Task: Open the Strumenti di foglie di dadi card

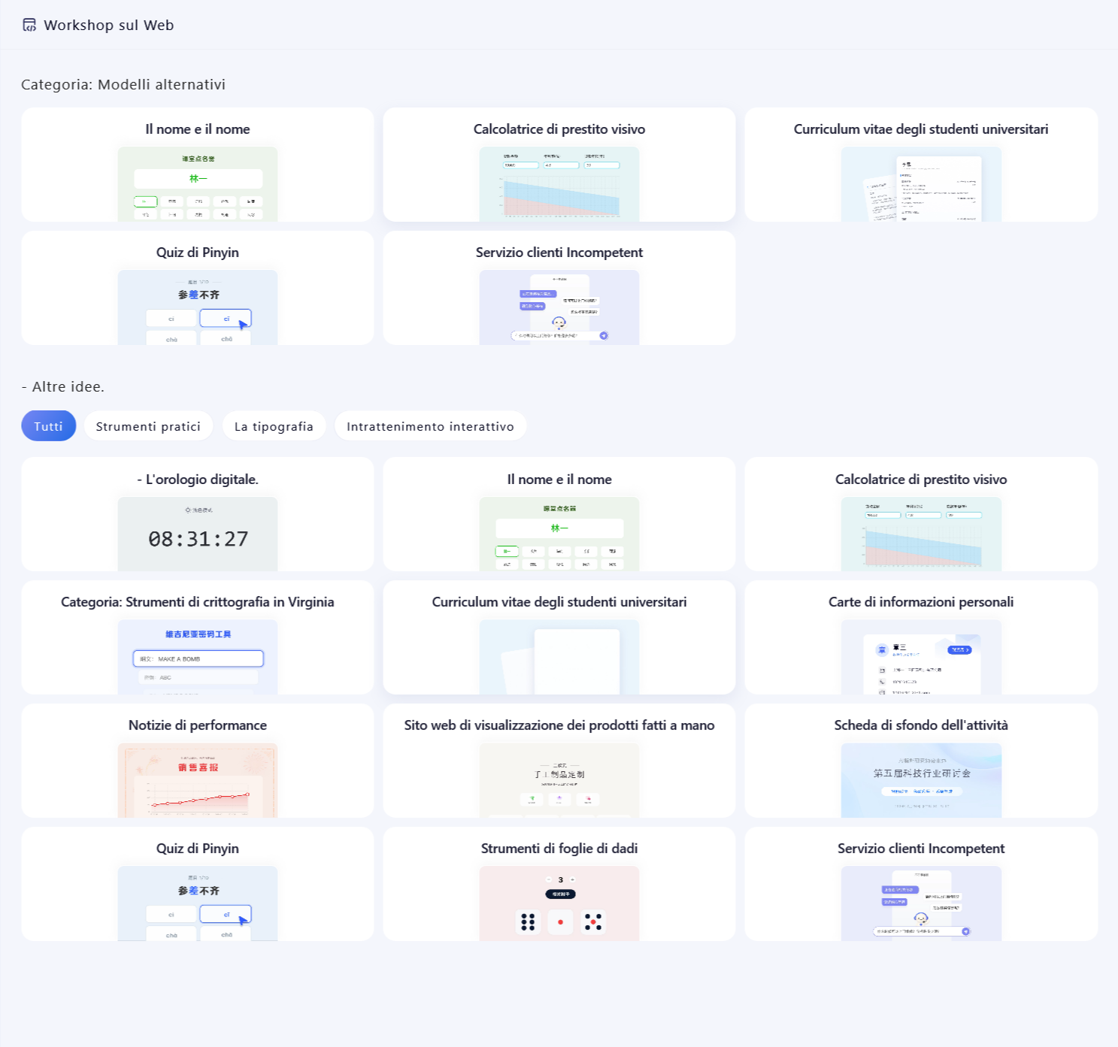Action: pos(559,884)
